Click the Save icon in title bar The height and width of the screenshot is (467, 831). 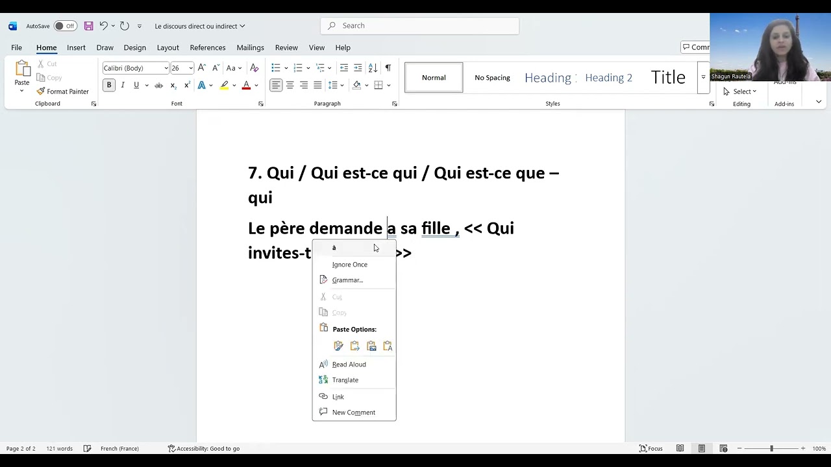coord(88,26)
